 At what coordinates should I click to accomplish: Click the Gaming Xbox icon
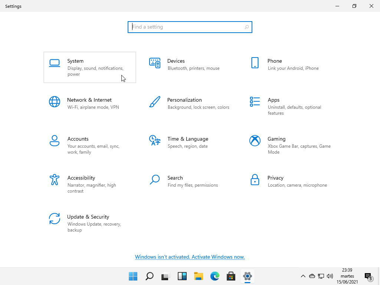pos(255,141)
